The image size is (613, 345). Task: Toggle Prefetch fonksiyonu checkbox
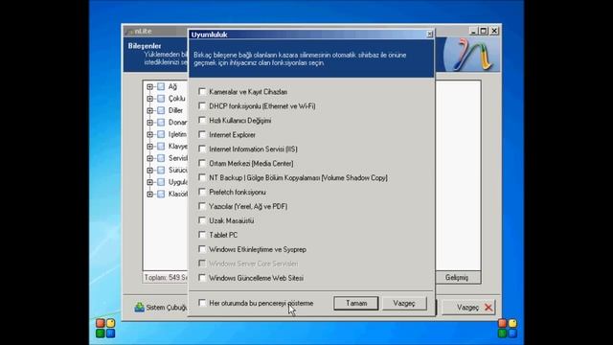[x=202, y=192]
